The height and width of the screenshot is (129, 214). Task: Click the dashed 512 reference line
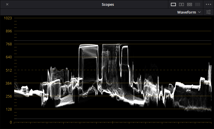(29, 70)
